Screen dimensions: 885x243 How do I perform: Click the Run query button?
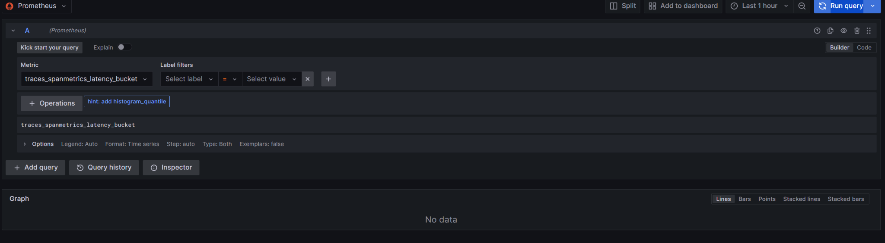[841, 6]
